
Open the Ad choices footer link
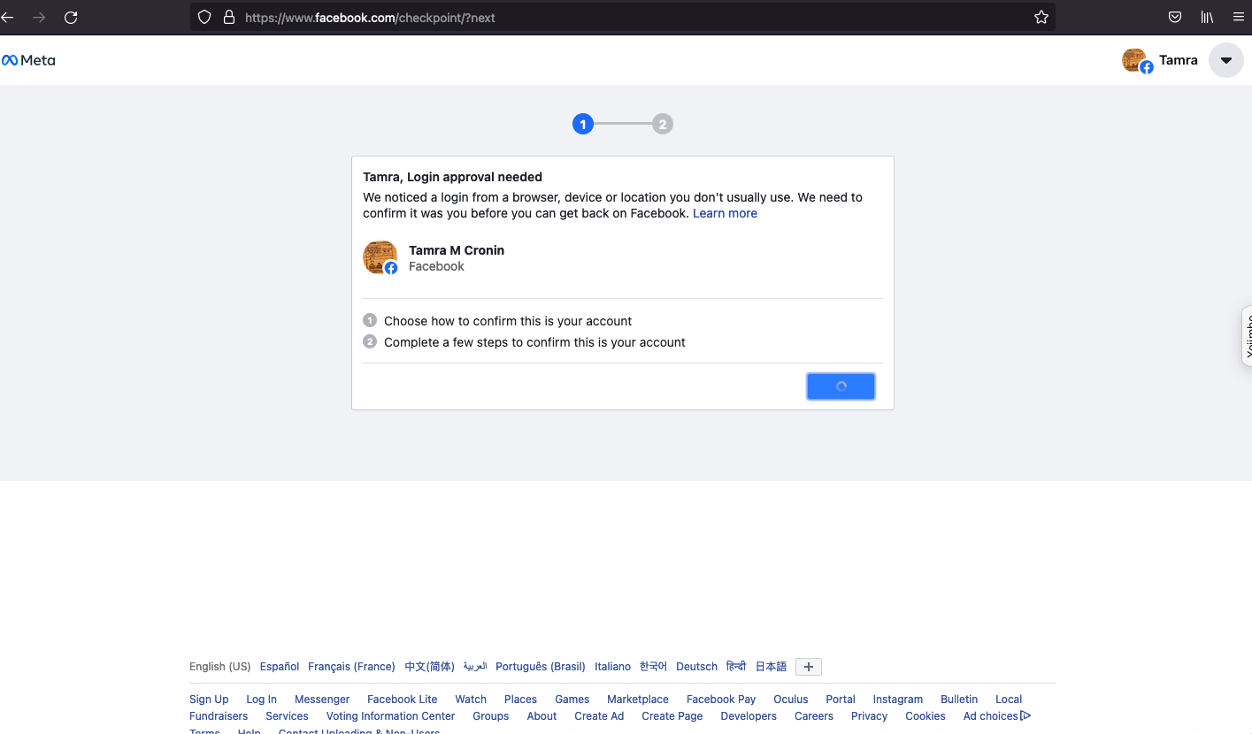click(x=997, y=716)
